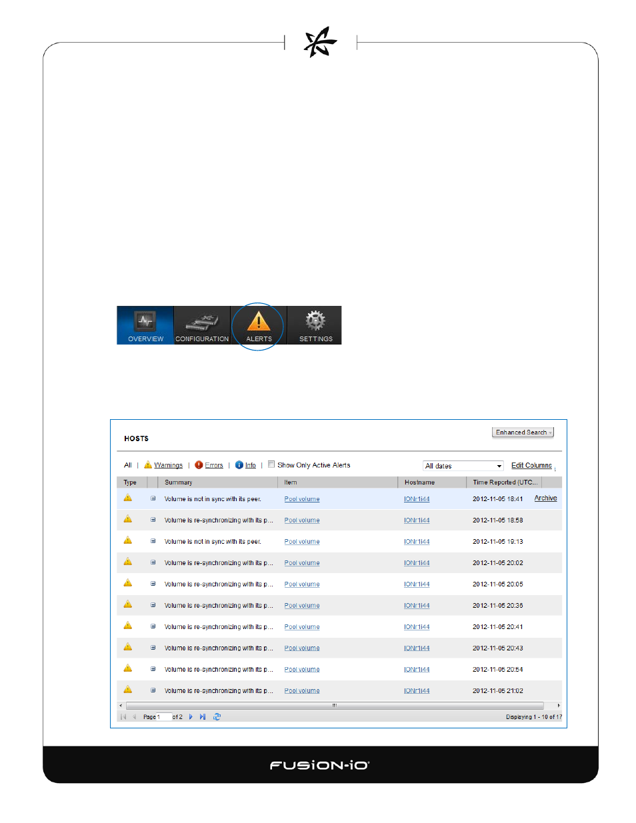Filter alerts by Info
The image size is (636, 823).
point(251,465)
